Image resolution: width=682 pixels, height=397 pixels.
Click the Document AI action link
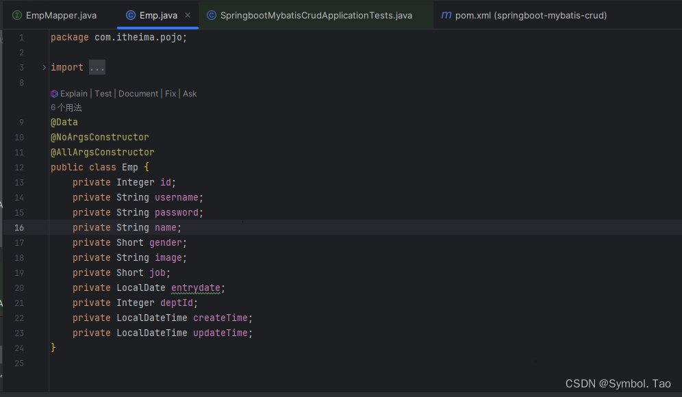[x=138, y=93]
